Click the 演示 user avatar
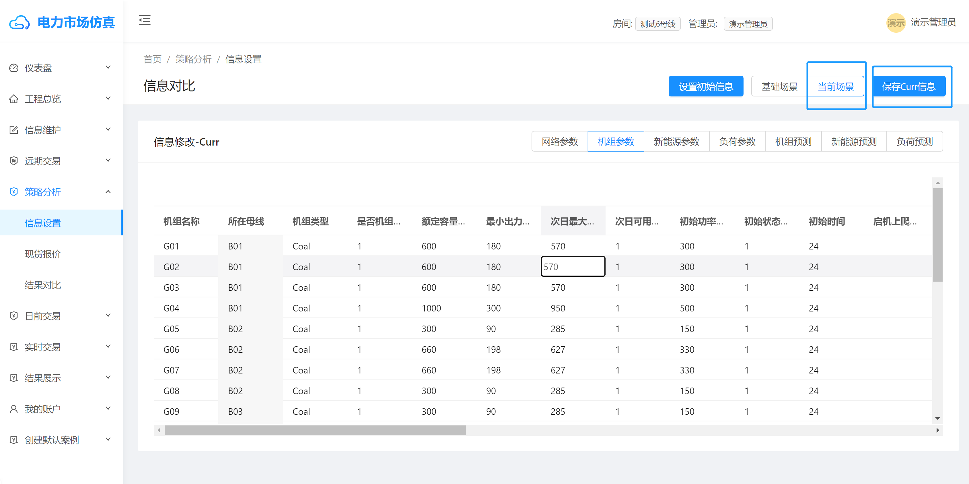969x484 pixels. tap(896, 23)
